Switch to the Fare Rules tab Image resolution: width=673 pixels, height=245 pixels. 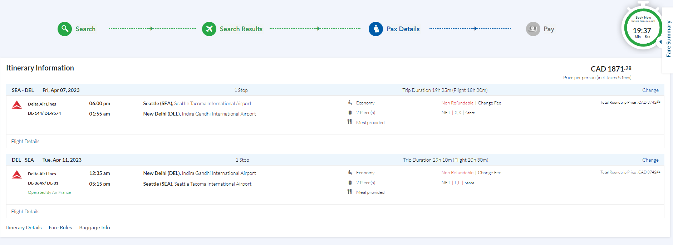[x=60, y=227]
